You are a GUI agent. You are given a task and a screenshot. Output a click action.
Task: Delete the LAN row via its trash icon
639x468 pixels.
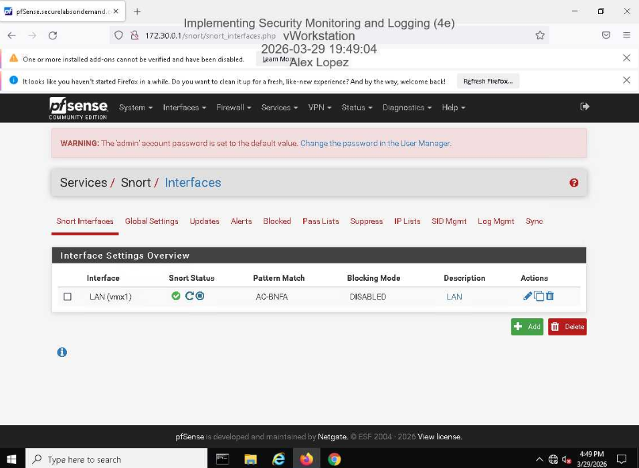tap(549, 296)
